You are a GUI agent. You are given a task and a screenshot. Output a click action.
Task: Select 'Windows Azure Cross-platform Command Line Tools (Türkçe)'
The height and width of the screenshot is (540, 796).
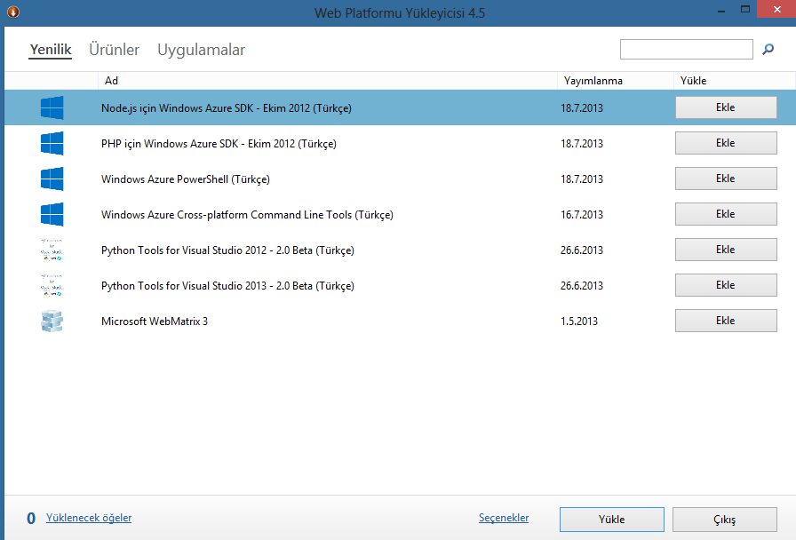click(247, 215)
